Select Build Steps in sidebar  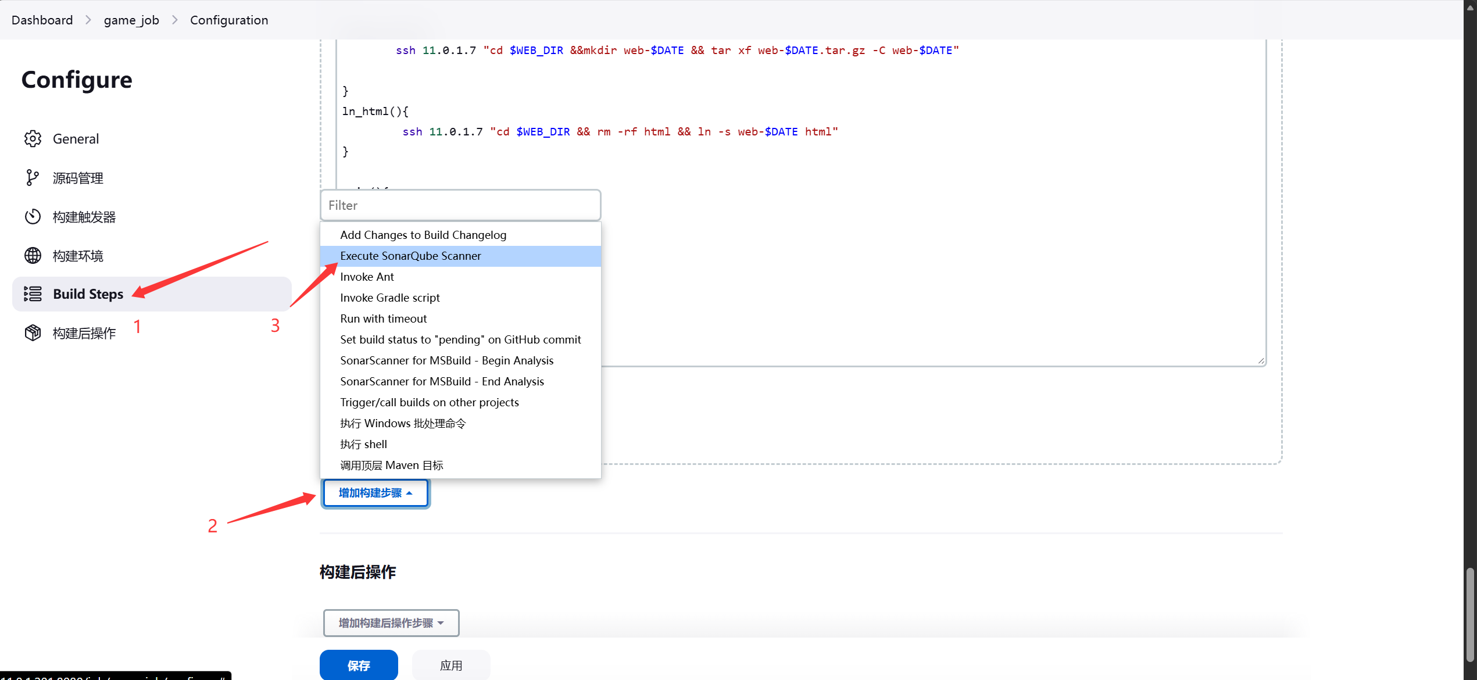click(152, 294)
